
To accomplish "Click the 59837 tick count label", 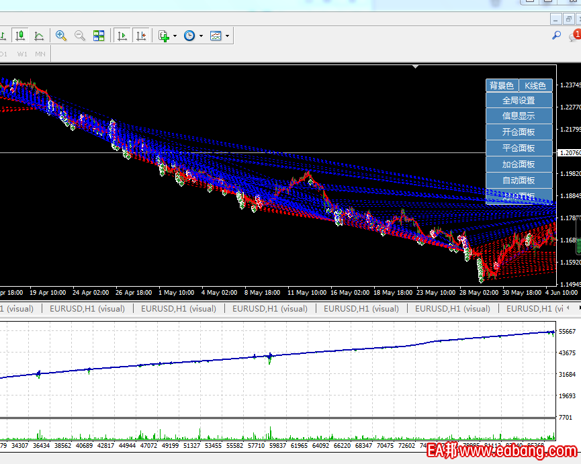I will (277, 445).
